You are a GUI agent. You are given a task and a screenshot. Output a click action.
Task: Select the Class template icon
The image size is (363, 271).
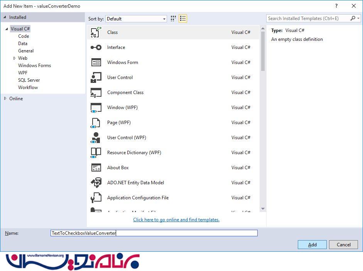tap(96, 32)
